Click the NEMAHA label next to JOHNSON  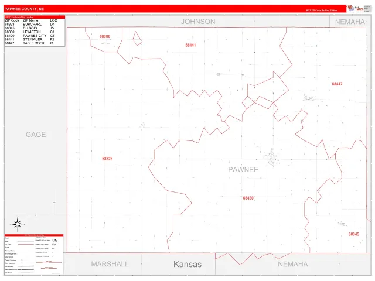pyautogui.click(x=350, y=22)
